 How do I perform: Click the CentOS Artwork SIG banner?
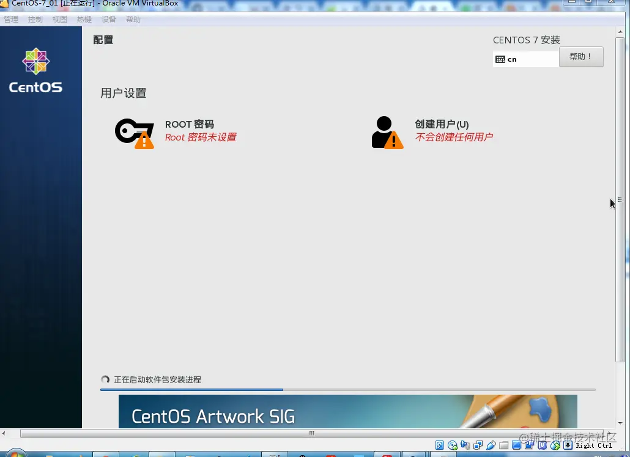[x=348, y=411]
